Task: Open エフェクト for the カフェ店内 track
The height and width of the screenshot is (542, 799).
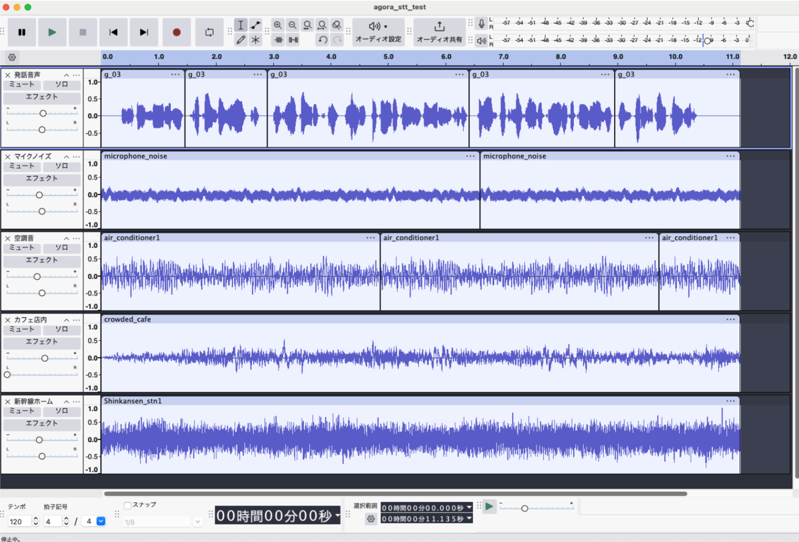Action: [42, 342]
